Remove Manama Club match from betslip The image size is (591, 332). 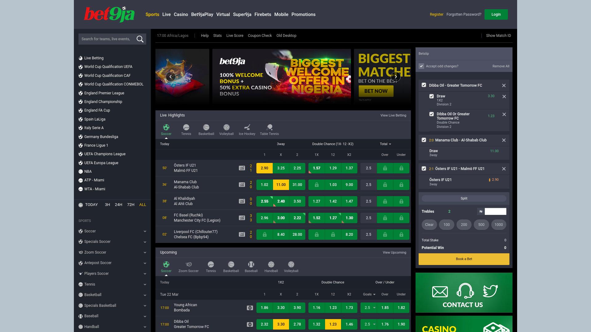point(504,140)
